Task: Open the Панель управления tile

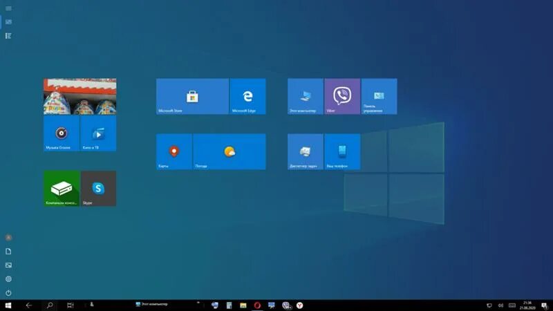Action: 379,96
